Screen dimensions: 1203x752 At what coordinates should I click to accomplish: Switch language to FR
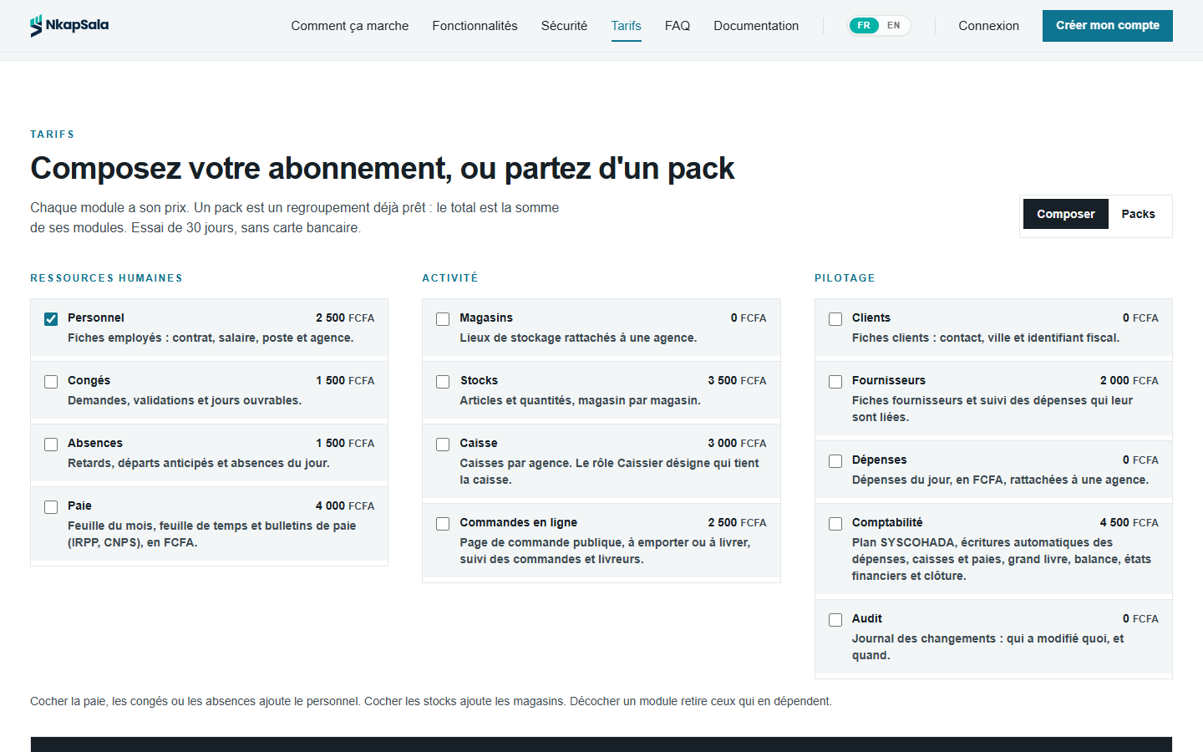pos(864,26)
